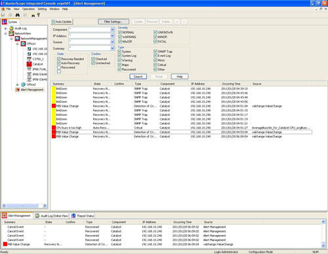Uncheck the MAJOR severity checkbox

pos(120,41)
